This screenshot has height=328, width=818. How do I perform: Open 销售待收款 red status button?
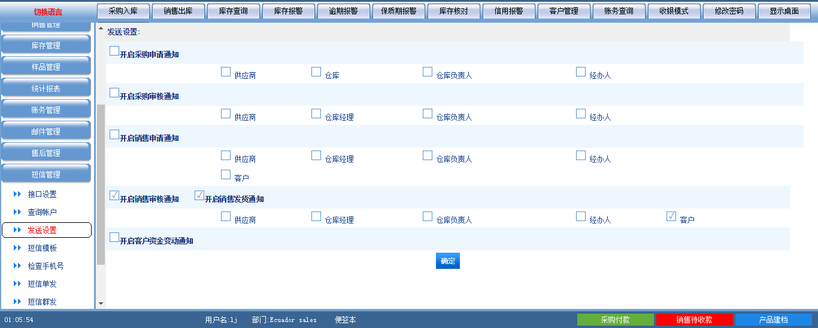[x=695, y=320]
